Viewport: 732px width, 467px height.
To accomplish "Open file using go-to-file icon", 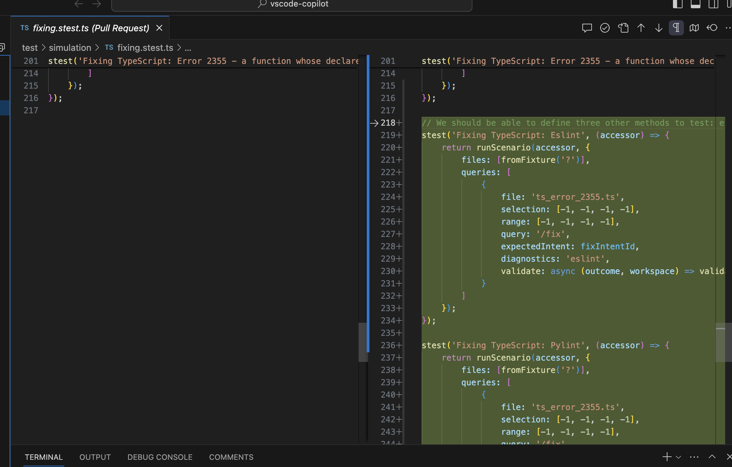I will pyautogui.click(x=623, y=28).
